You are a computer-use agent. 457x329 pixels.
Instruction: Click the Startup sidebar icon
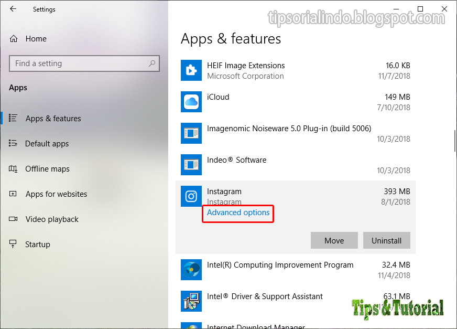click(13, 244)
